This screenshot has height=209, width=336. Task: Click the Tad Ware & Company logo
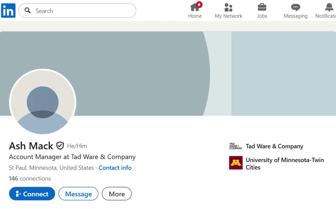[x=236, y=146]
